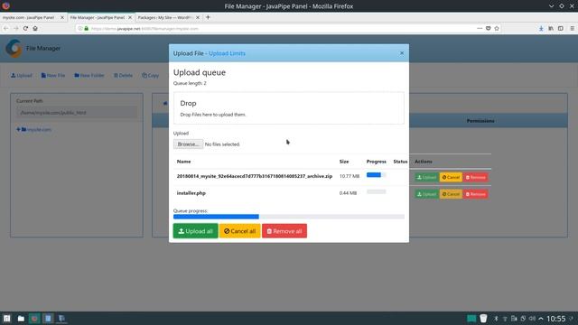Click the secure lock icon in address bar
Viewport: 578px width, 325px height.
87,28
